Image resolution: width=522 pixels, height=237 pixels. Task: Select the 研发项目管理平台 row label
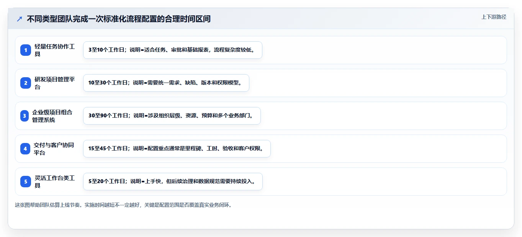coord(54,83)
